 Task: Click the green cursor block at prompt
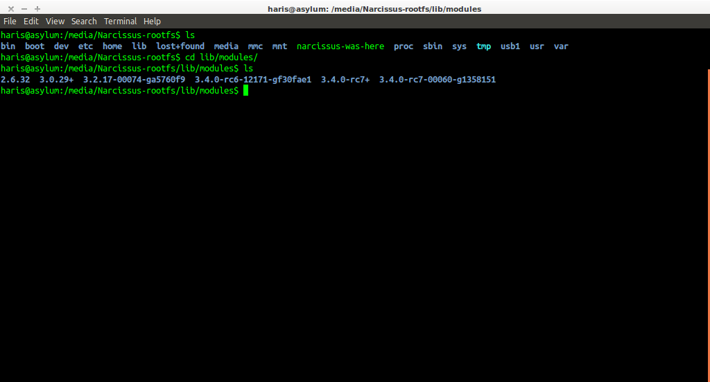click(245, 91)
